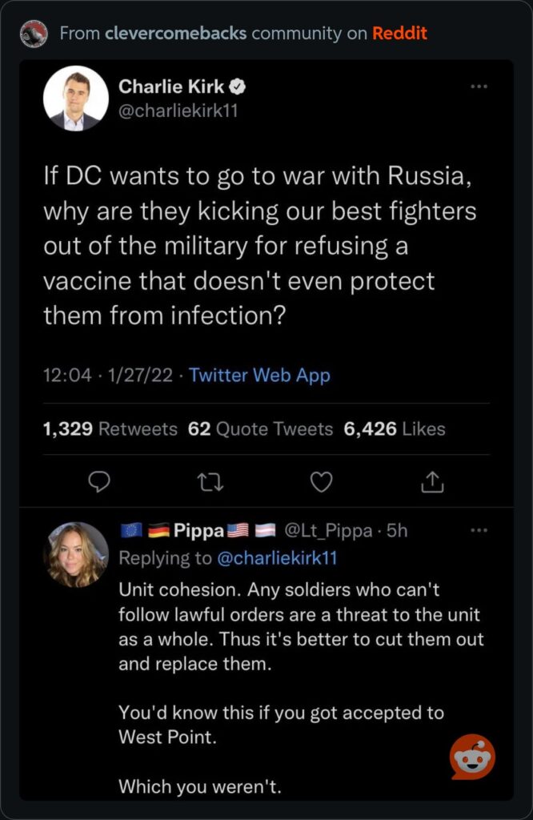533x820 pixels.
Task: Open three-dot menu on Pippa's reply
Action: point(479,529)
